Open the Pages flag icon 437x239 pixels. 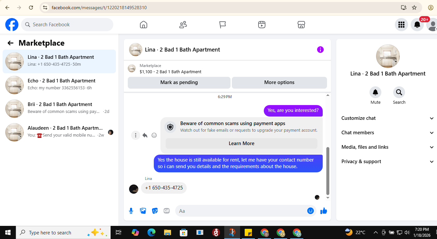tap(223, 25)
